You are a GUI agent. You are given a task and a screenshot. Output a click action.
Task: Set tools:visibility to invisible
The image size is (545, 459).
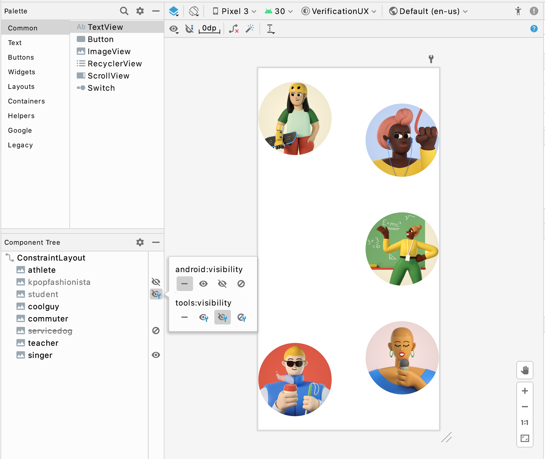pos(223,317)
